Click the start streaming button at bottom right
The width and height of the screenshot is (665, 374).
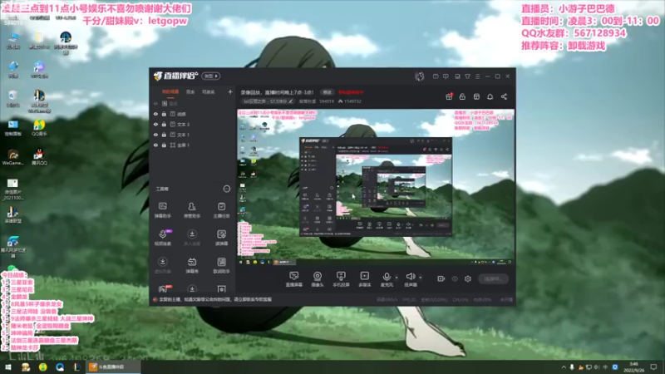coord(493,278)
